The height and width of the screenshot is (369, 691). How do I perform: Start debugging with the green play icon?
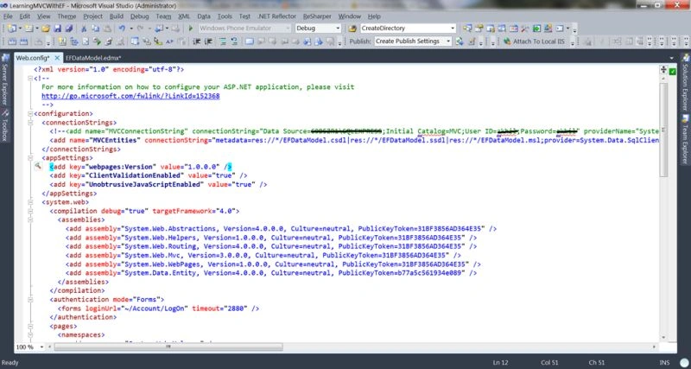point(191,29)
